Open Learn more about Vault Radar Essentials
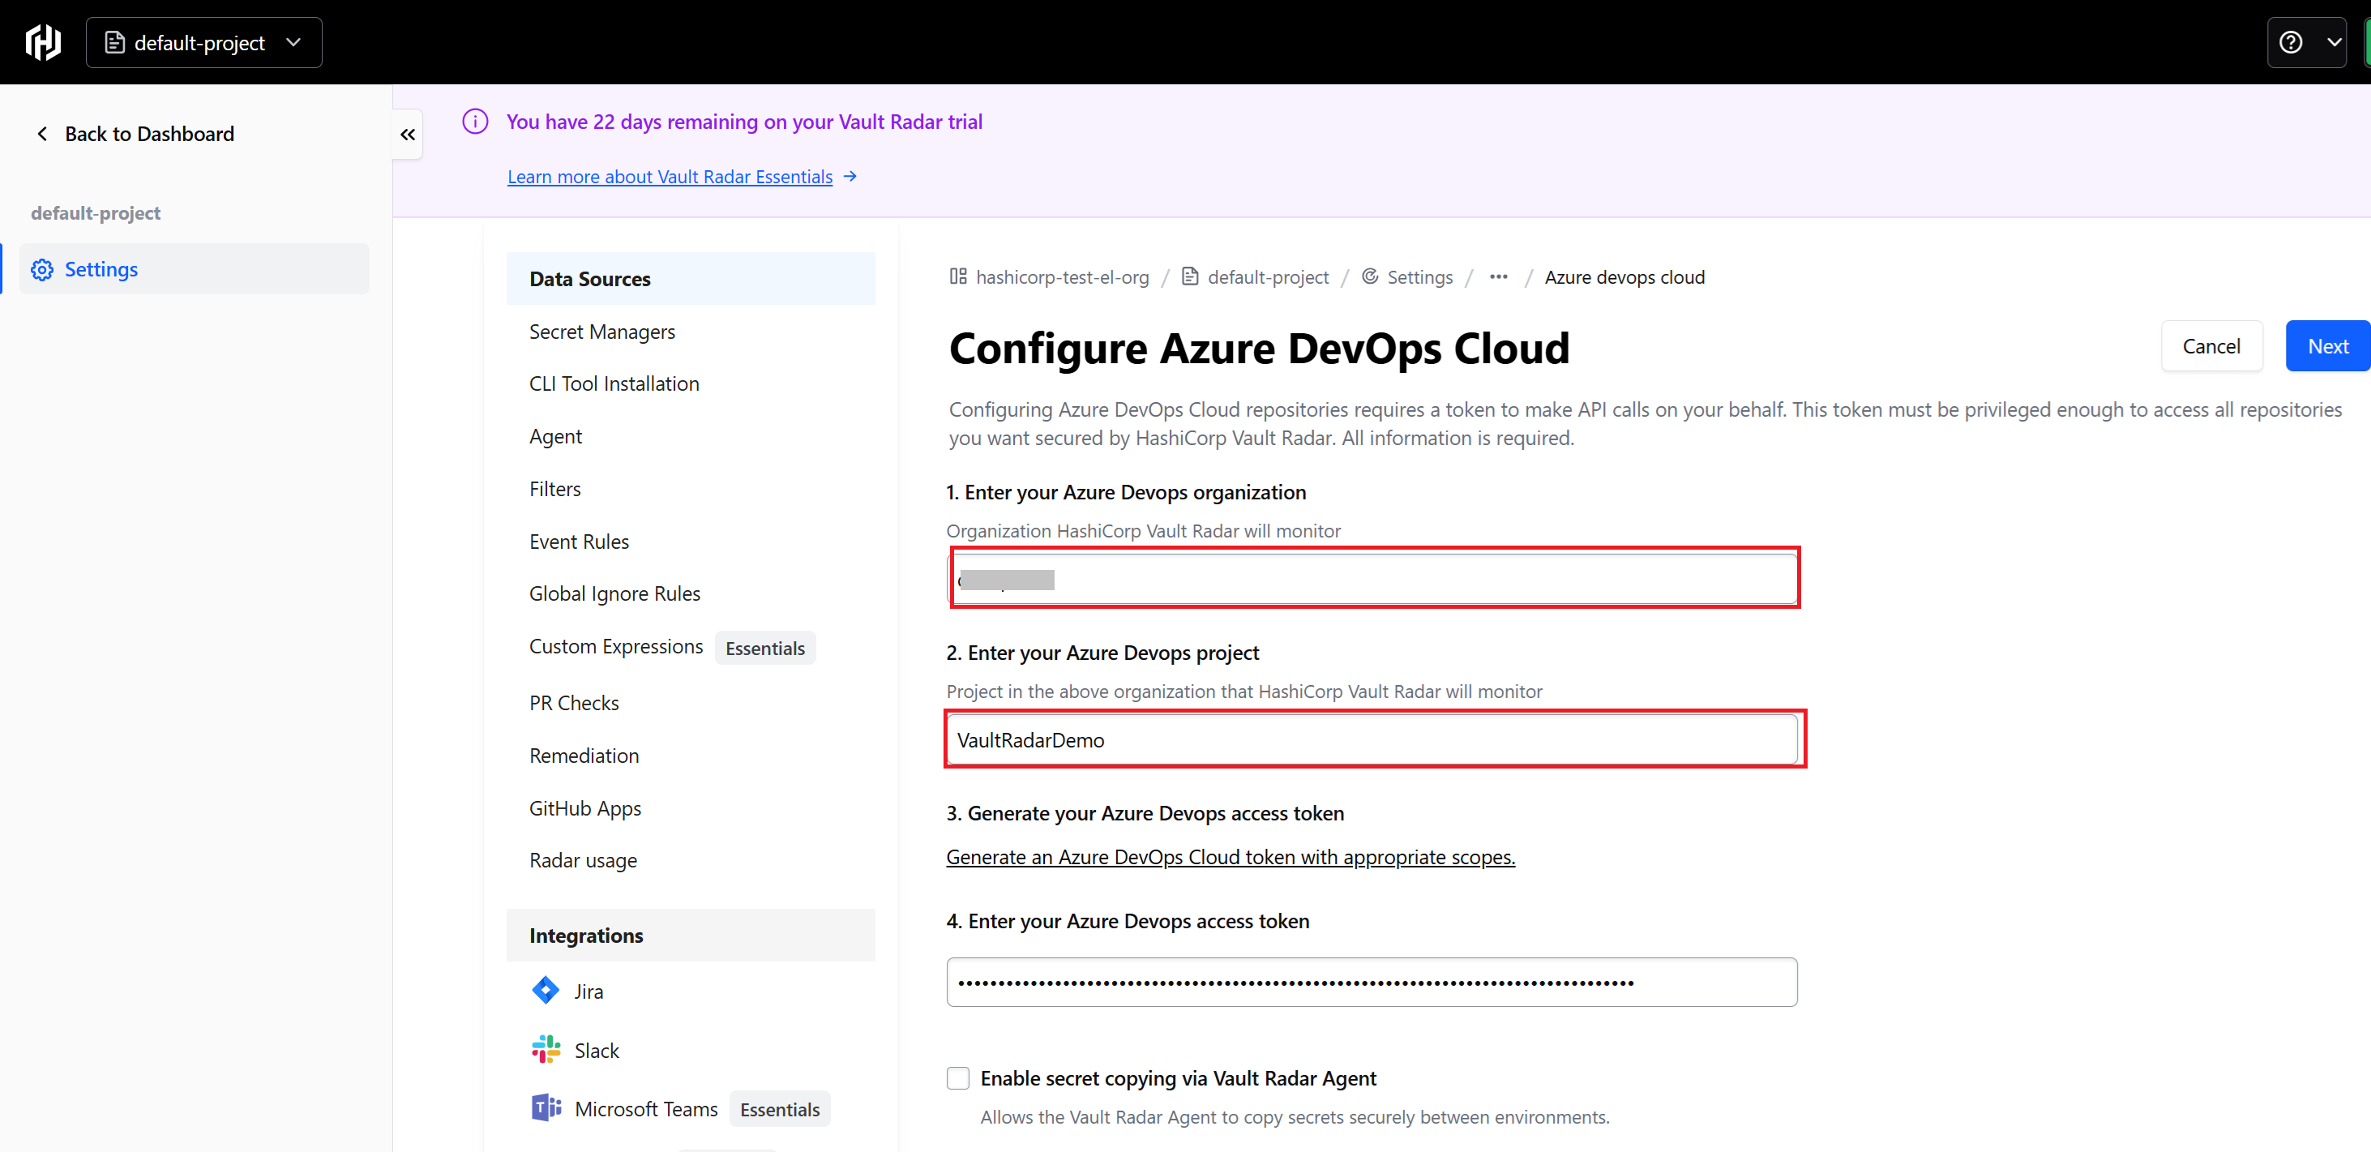 coord(670,177)
